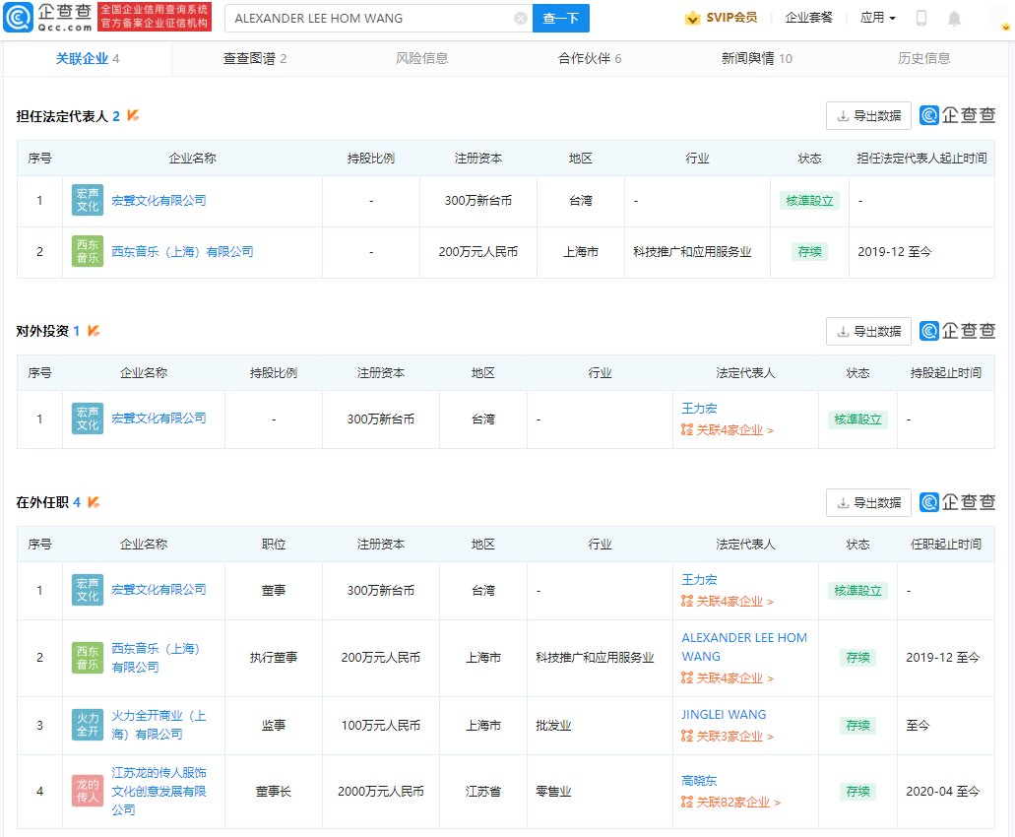1015x837 pixels.
Task: Open 江苏龙的传人服饰文化创意发展有限公司 link
Action: pos(159,791)
